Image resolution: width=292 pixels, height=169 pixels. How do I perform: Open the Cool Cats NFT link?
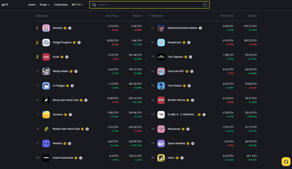tap(176, 71)
